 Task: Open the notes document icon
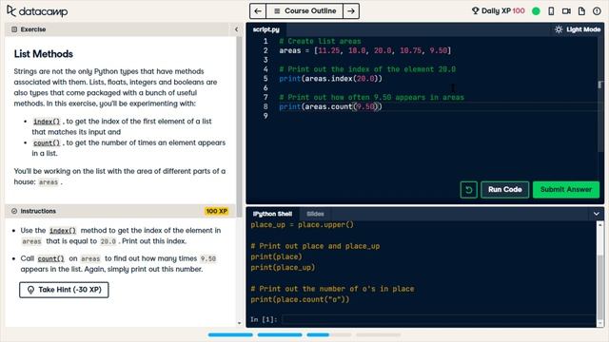[581, 11]
